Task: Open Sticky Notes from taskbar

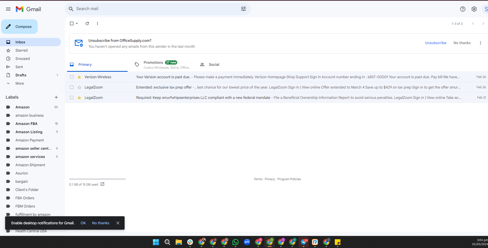Action: point(338,242)
